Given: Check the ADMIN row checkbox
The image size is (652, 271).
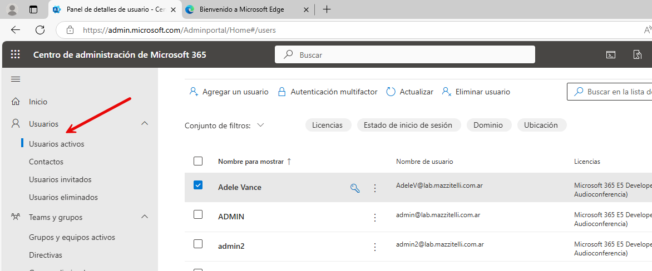Looking at the screenshot, I should point(198,214).
